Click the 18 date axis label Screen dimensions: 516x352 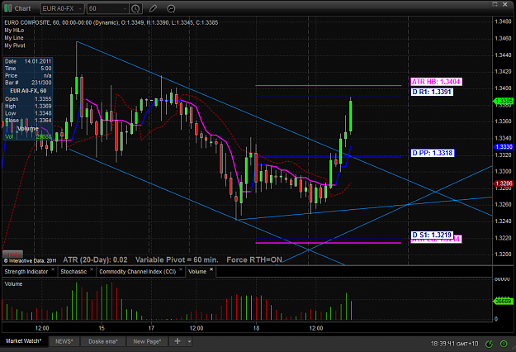257,328
